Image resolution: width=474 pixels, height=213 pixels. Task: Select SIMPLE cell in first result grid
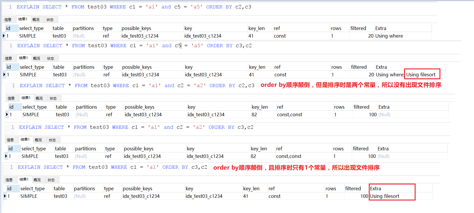coord(35,36)
